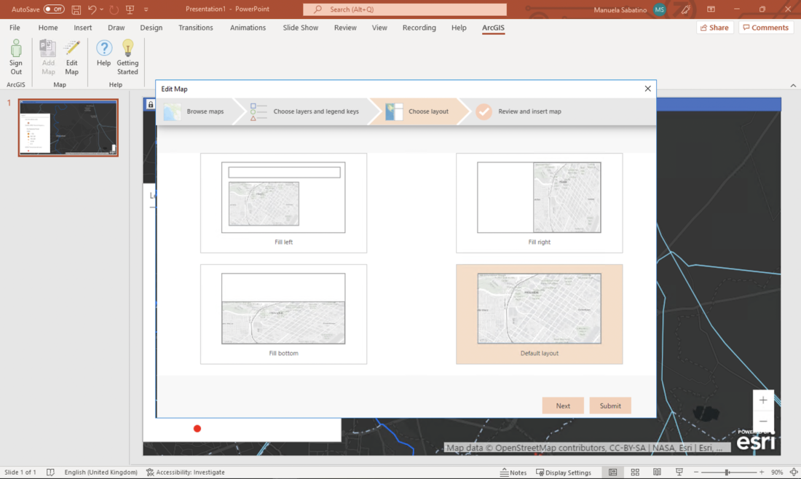Viewport: 801px width, 479px height.
Task: Toggle the Notes pane
Action: tap(513, 472)
